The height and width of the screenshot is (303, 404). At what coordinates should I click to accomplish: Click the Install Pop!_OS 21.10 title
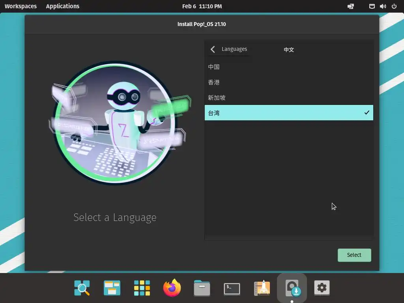(x=202, y=24)
